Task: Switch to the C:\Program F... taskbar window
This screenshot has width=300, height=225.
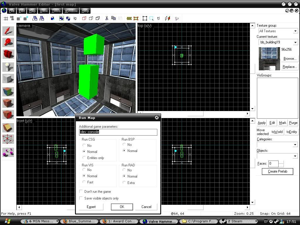Action: pyautogui.click(x=199, y=221)
